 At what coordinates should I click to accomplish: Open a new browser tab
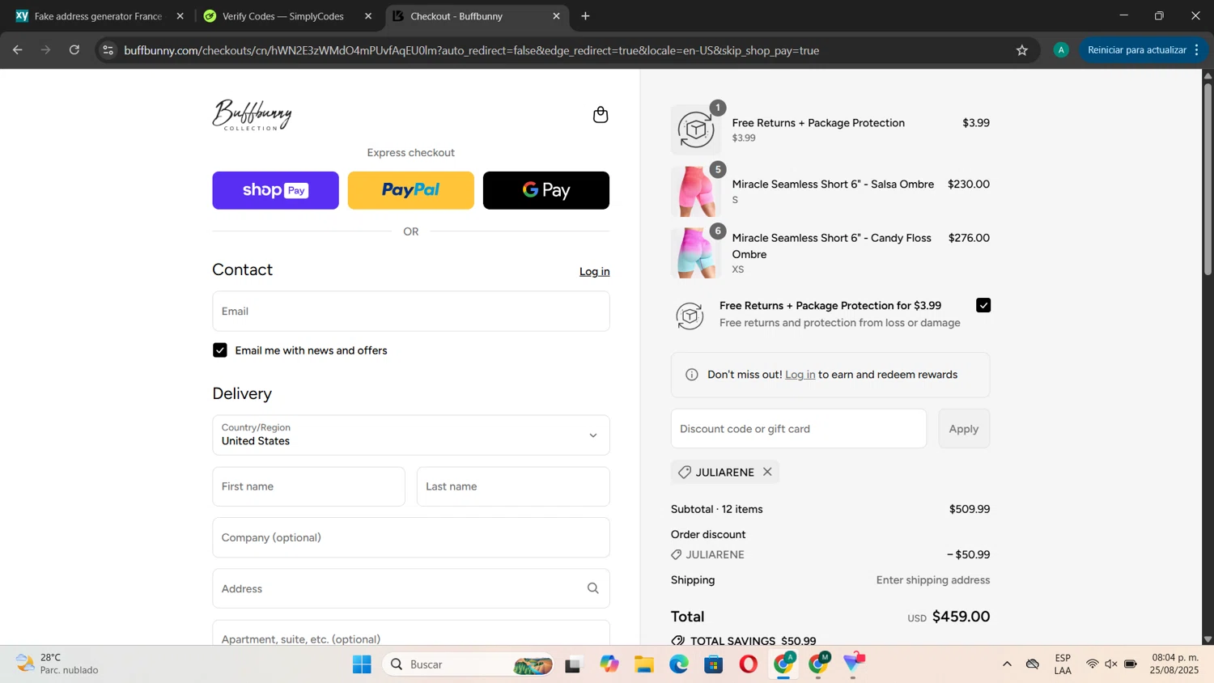pos(585,16)
